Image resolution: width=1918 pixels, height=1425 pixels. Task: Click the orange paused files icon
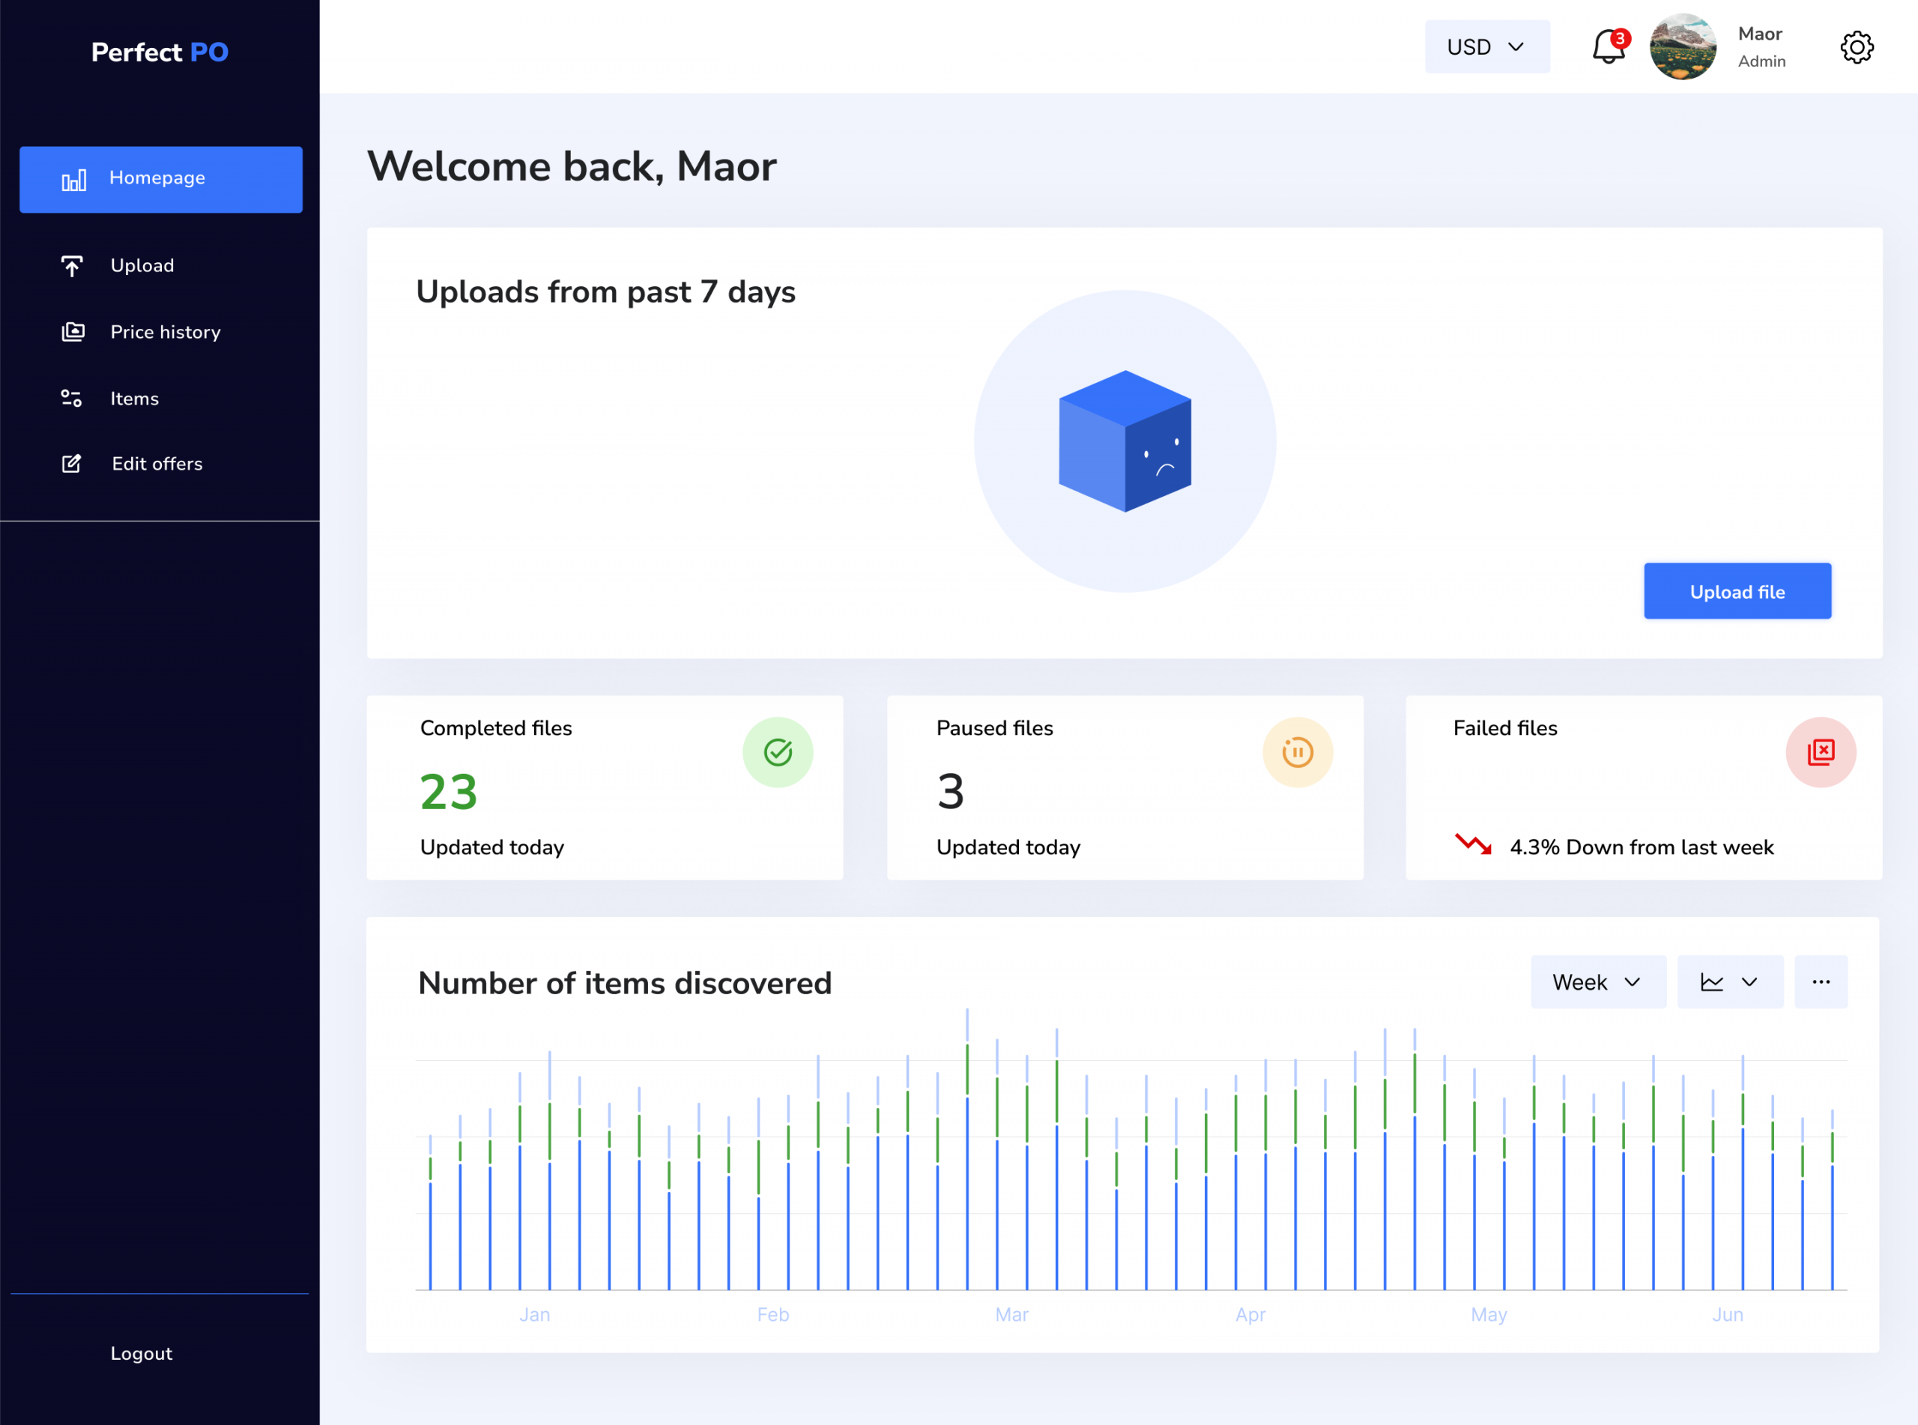coord(1297,752)
